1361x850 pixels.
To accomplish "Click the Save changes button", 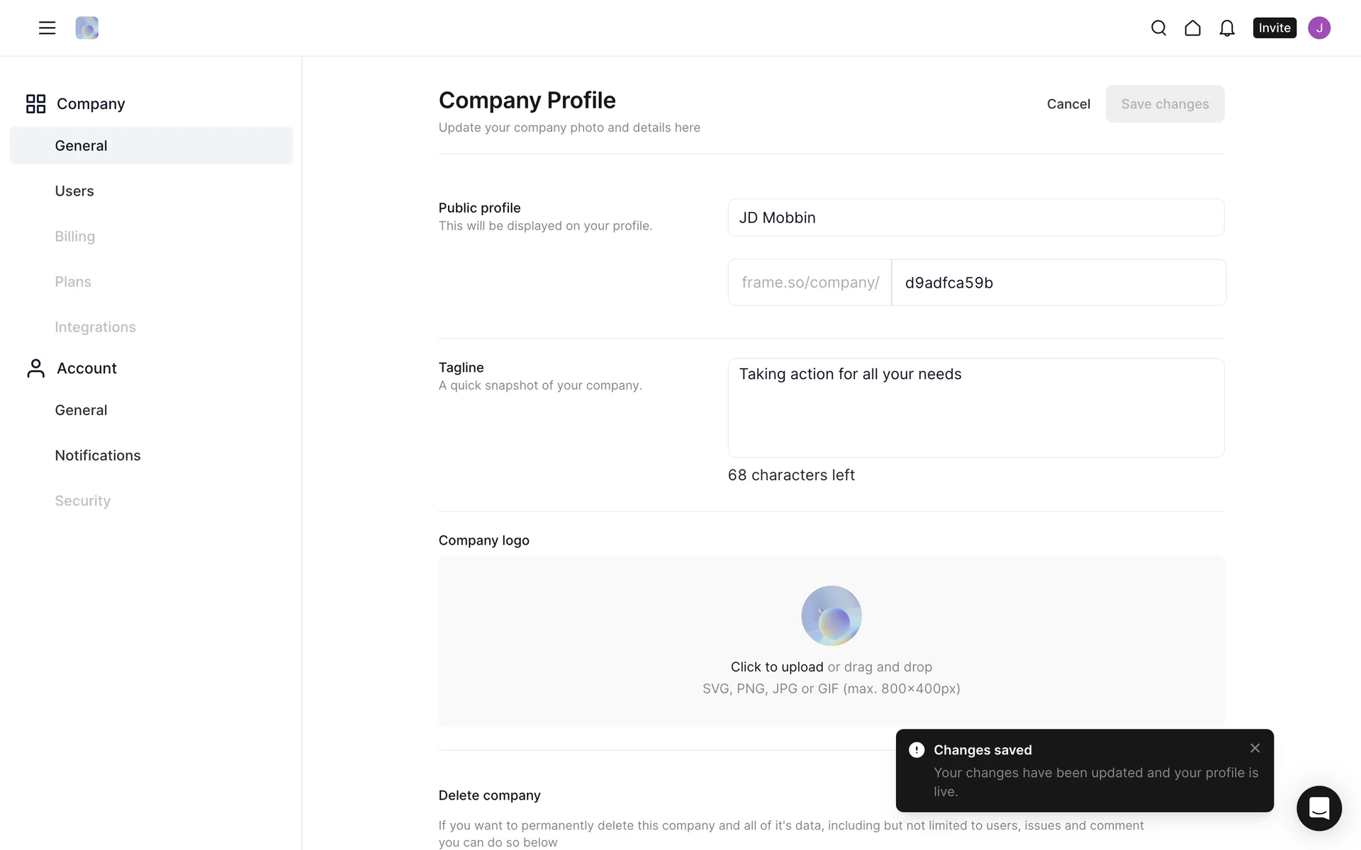I will coord(1165,104).
